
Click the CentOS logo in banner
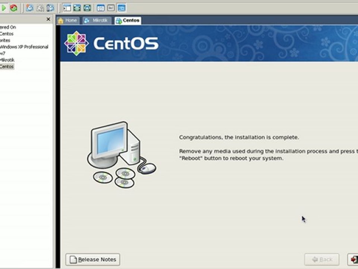[111, 43]
